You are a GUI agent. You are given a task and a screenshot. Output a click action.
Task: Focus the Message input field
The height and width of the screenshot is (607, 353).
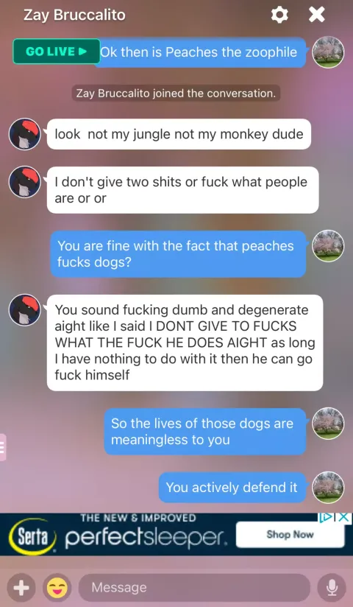[x=194, y=588]
